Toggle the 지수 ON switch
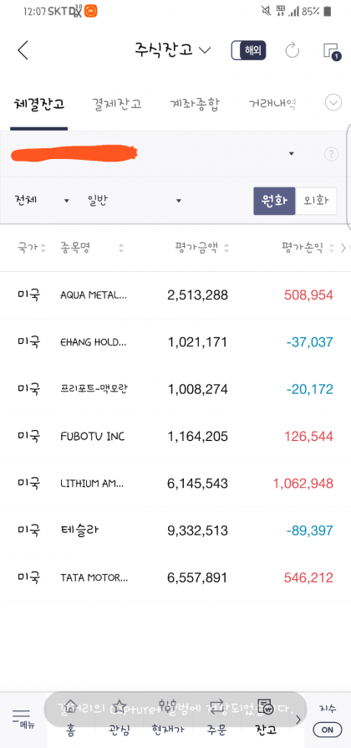351x748 pixels. click(328, 730)
